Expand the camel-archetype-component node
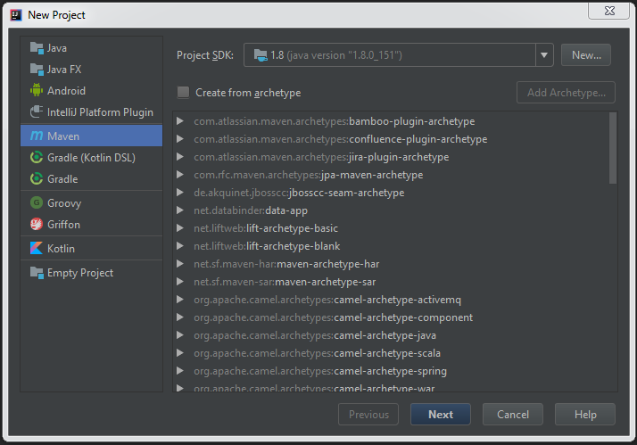This screenshot has height=445, width=637. pos(180,317)
